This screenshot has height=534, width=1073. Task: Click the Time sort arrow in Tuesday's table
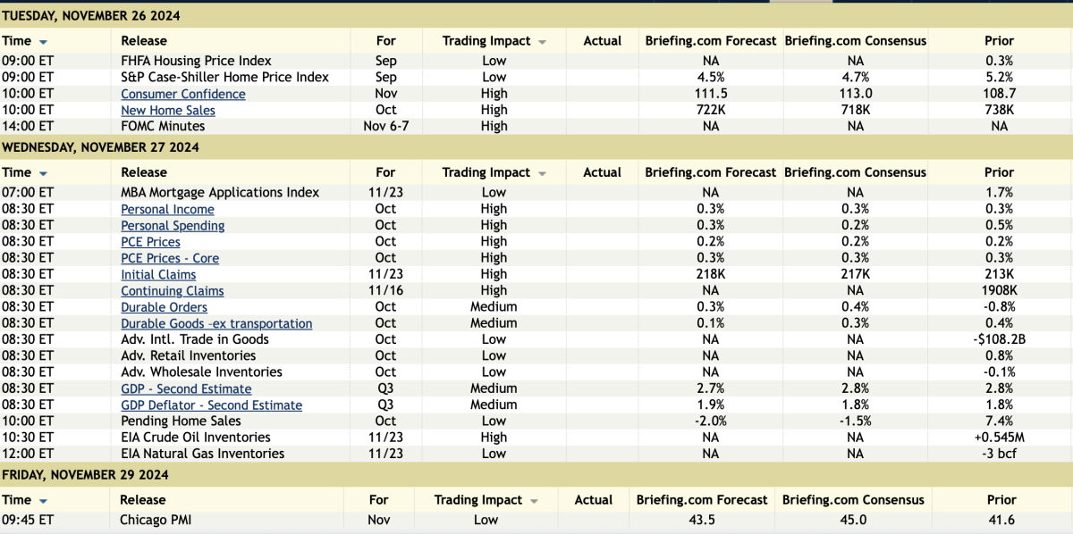[x=43, y=42]
